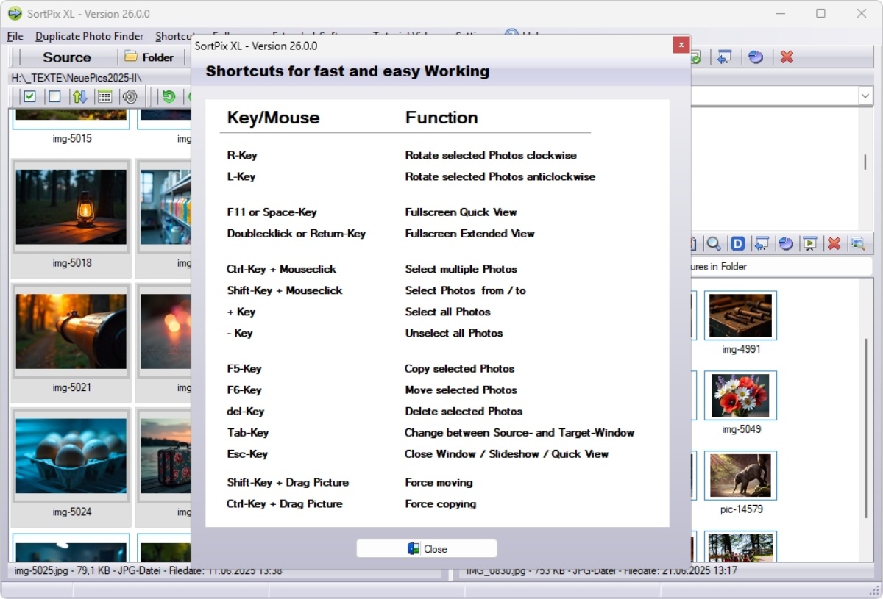This screenshot has height=599, width=883.
Task: Click the source path H:\_TEXTE\NeuePics2025-II\
Action: [x=77, y=77]
